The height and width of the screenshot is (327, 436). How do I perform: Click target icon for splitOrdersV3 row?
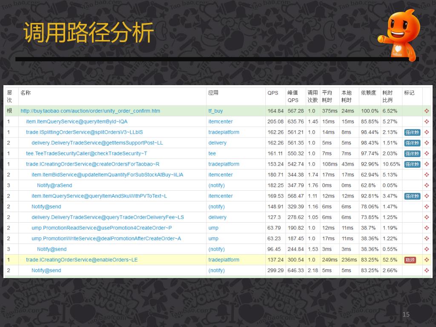coord(427,132)
